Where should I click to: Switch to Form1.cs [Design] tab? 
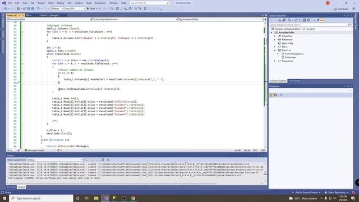tap(50, 15)
